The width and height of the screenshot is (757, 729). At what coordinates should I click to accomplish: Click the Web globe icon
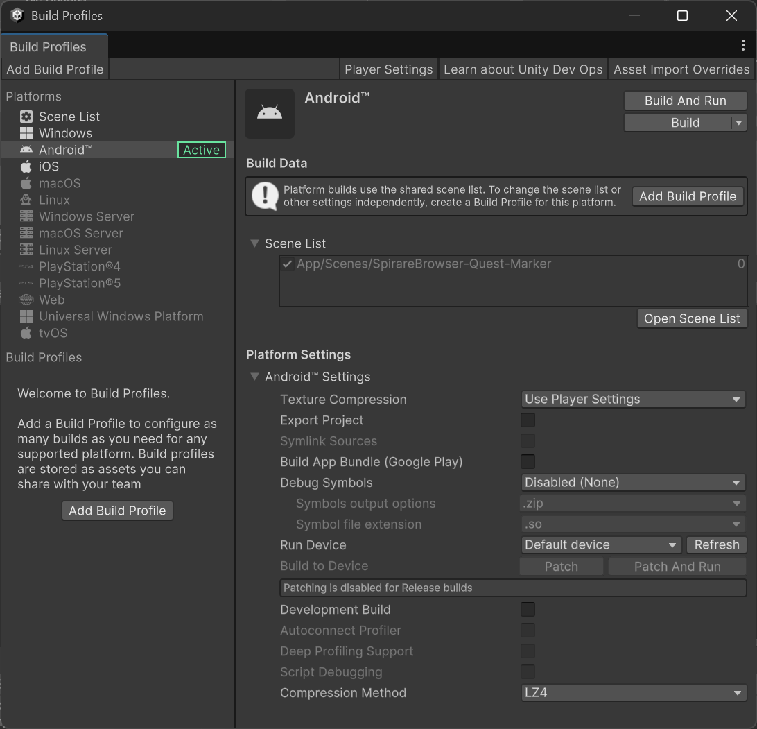pos(26,300)
